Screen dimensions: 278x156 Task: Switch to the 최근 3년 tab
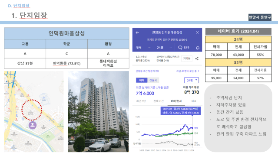coord(141,101)
